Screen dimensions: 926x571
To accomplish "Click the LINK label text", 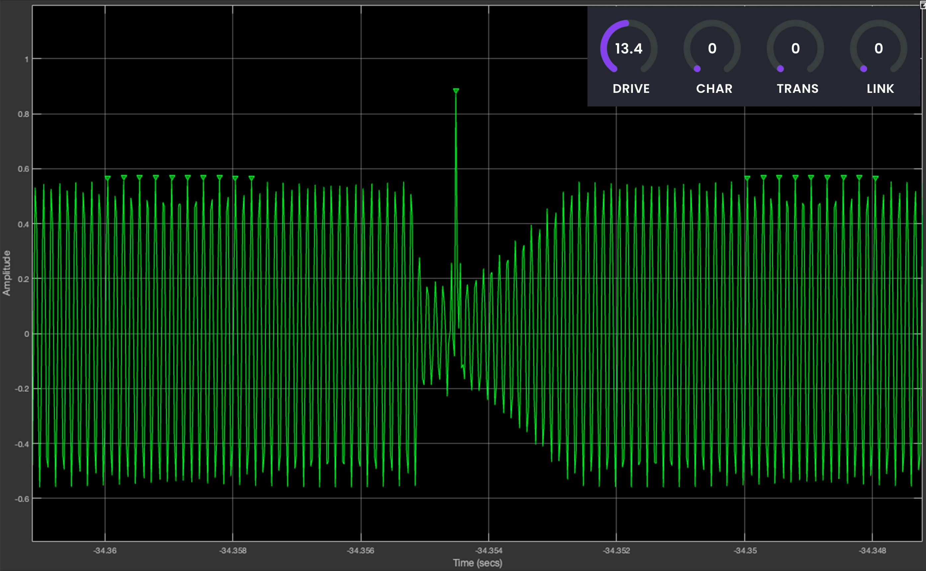I will (880, 89).
